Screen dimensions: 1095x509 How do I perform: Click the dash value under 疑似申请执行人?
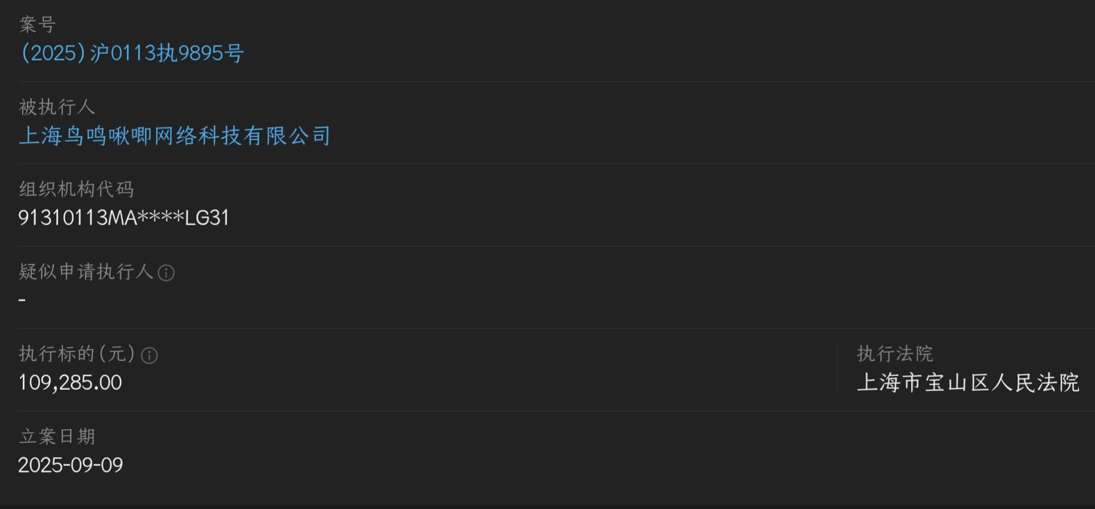tap(22, 299)
